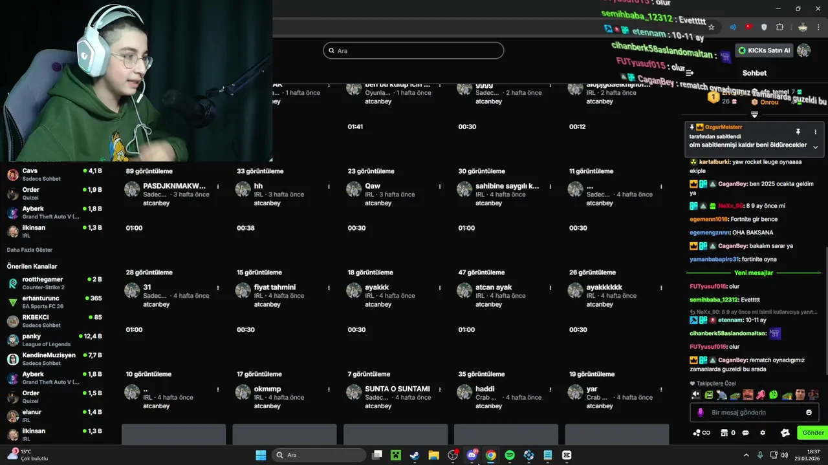
Task: Click clip title hh
Action: [x=258, y=186]
